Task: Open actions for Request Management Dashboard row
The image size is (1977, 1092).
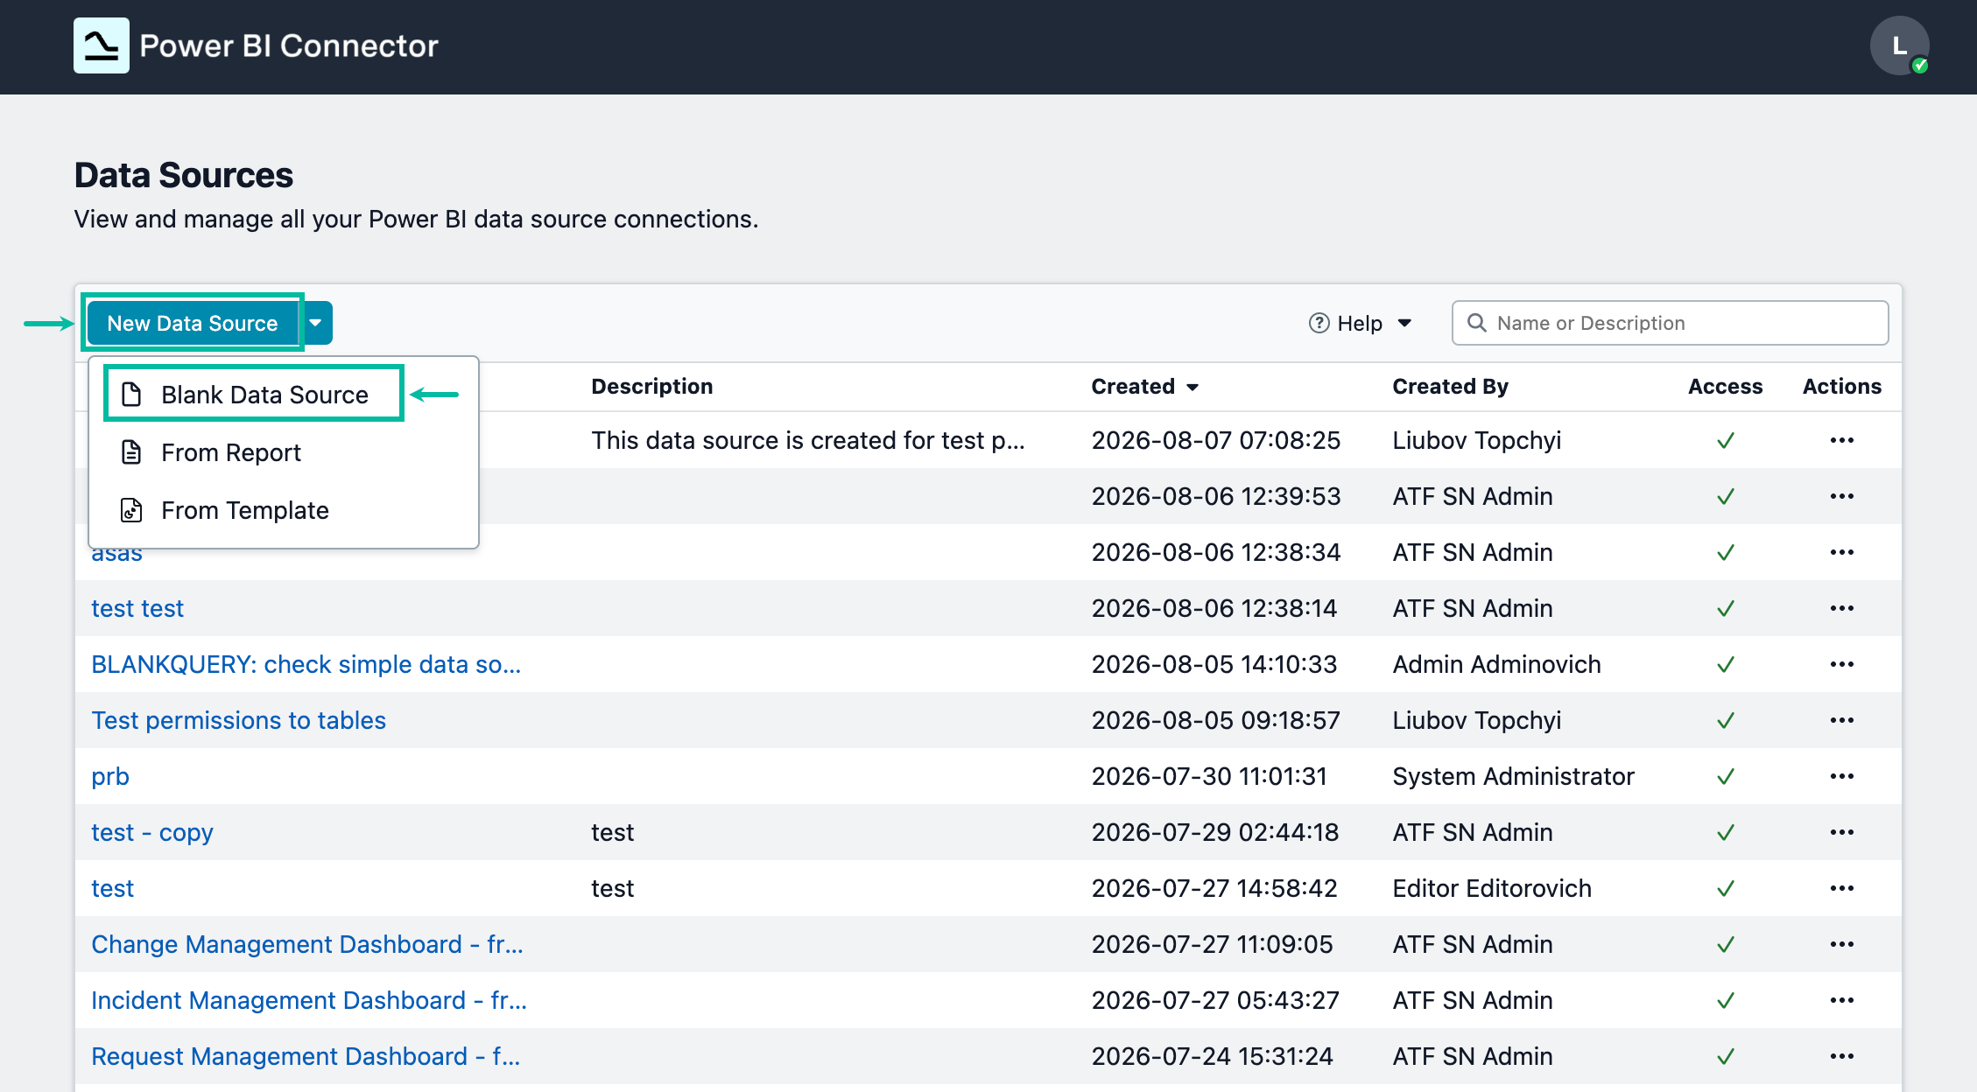Action: coord(1841,1056)
